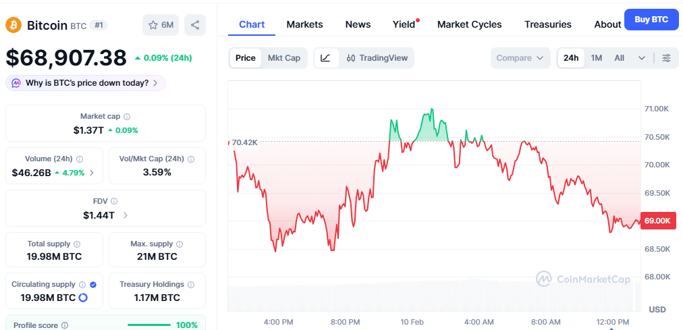Select the 24h time range
The image size is (683, 330).
571,58
